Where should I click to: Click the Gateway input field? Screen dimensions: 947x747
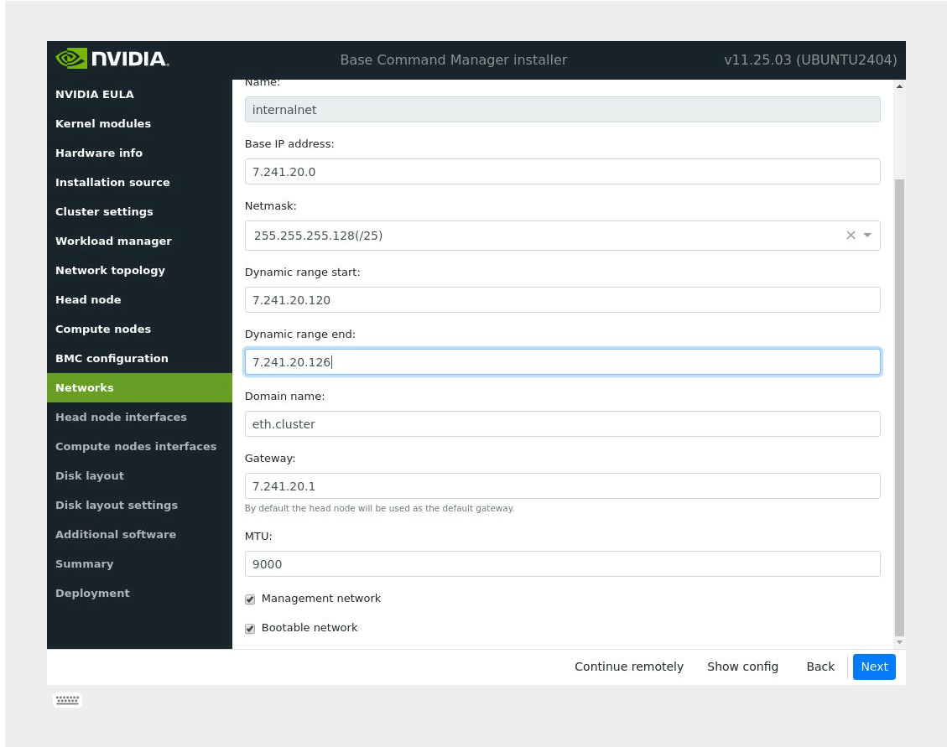coord(562,486)
